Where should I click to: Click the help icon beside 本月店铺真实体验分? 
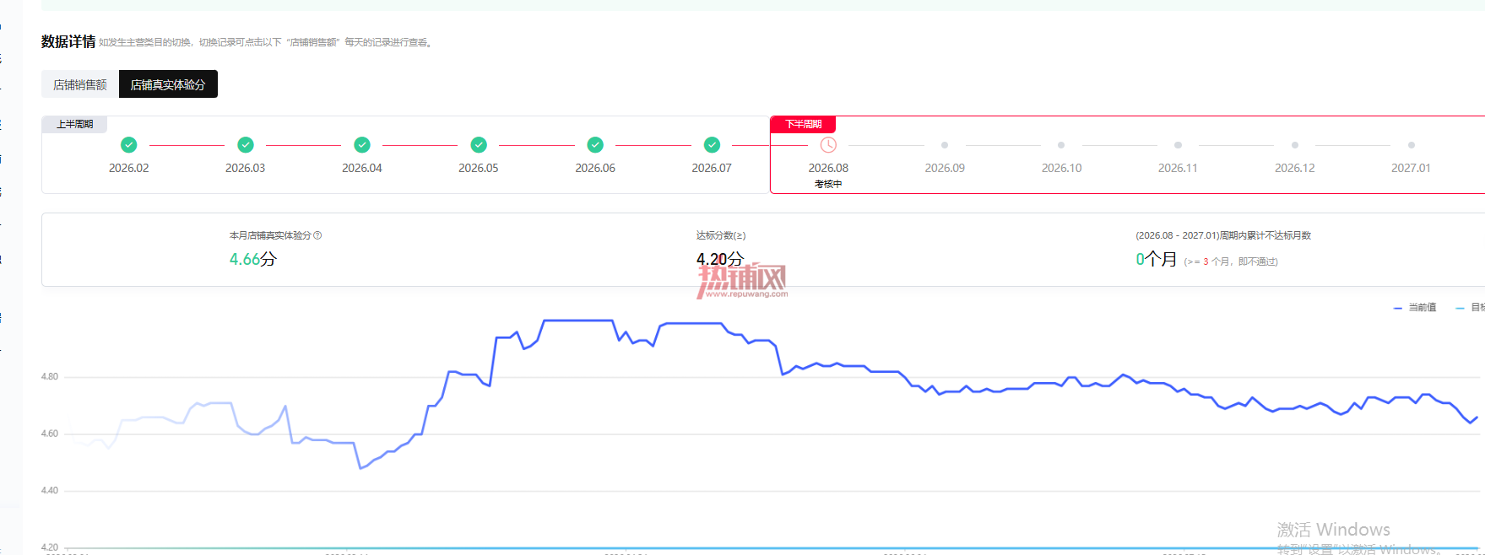(317, 235)
